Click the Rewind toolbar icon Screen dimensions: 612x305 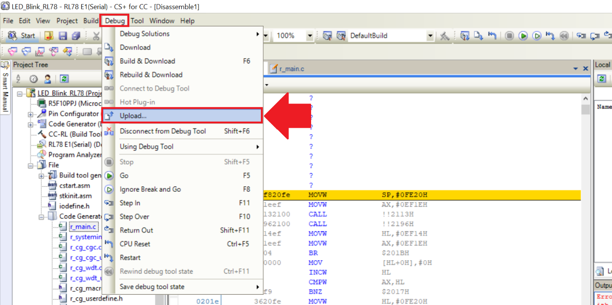coord(564,36)
